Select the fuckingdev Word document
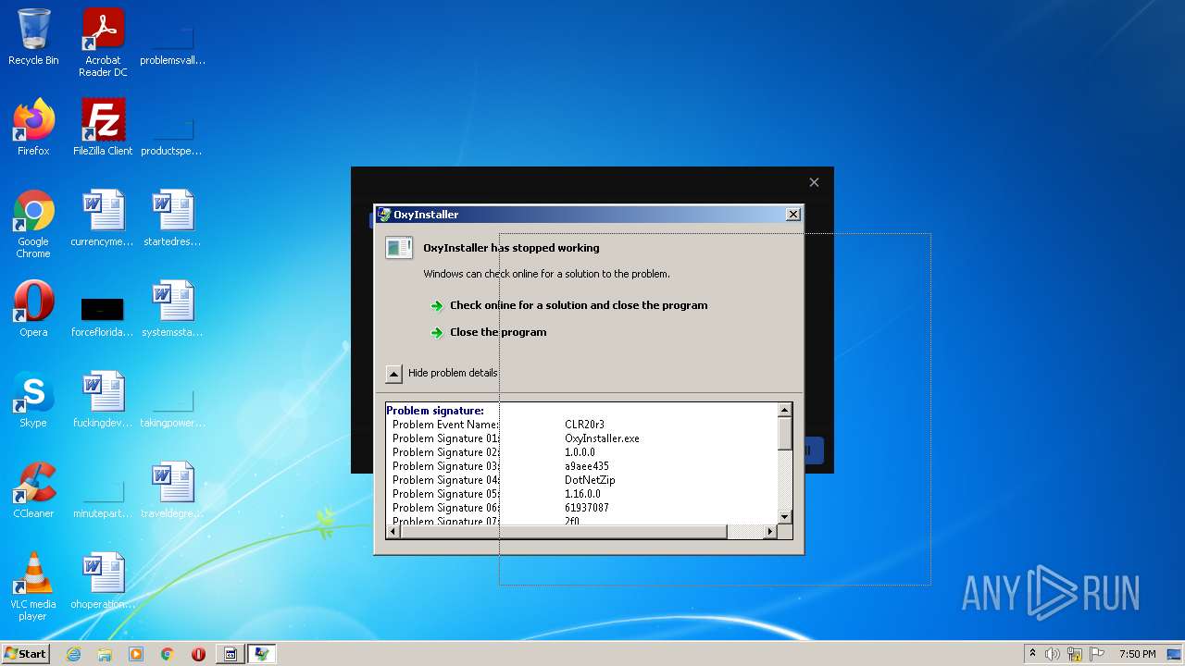The image size is (1185, 666). point(103,400)
